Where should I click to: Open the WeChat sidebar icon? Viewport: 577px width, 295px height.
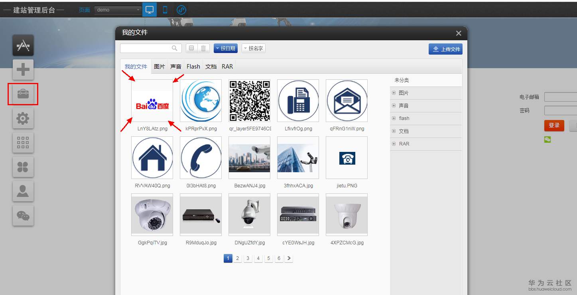click(23, 216)
